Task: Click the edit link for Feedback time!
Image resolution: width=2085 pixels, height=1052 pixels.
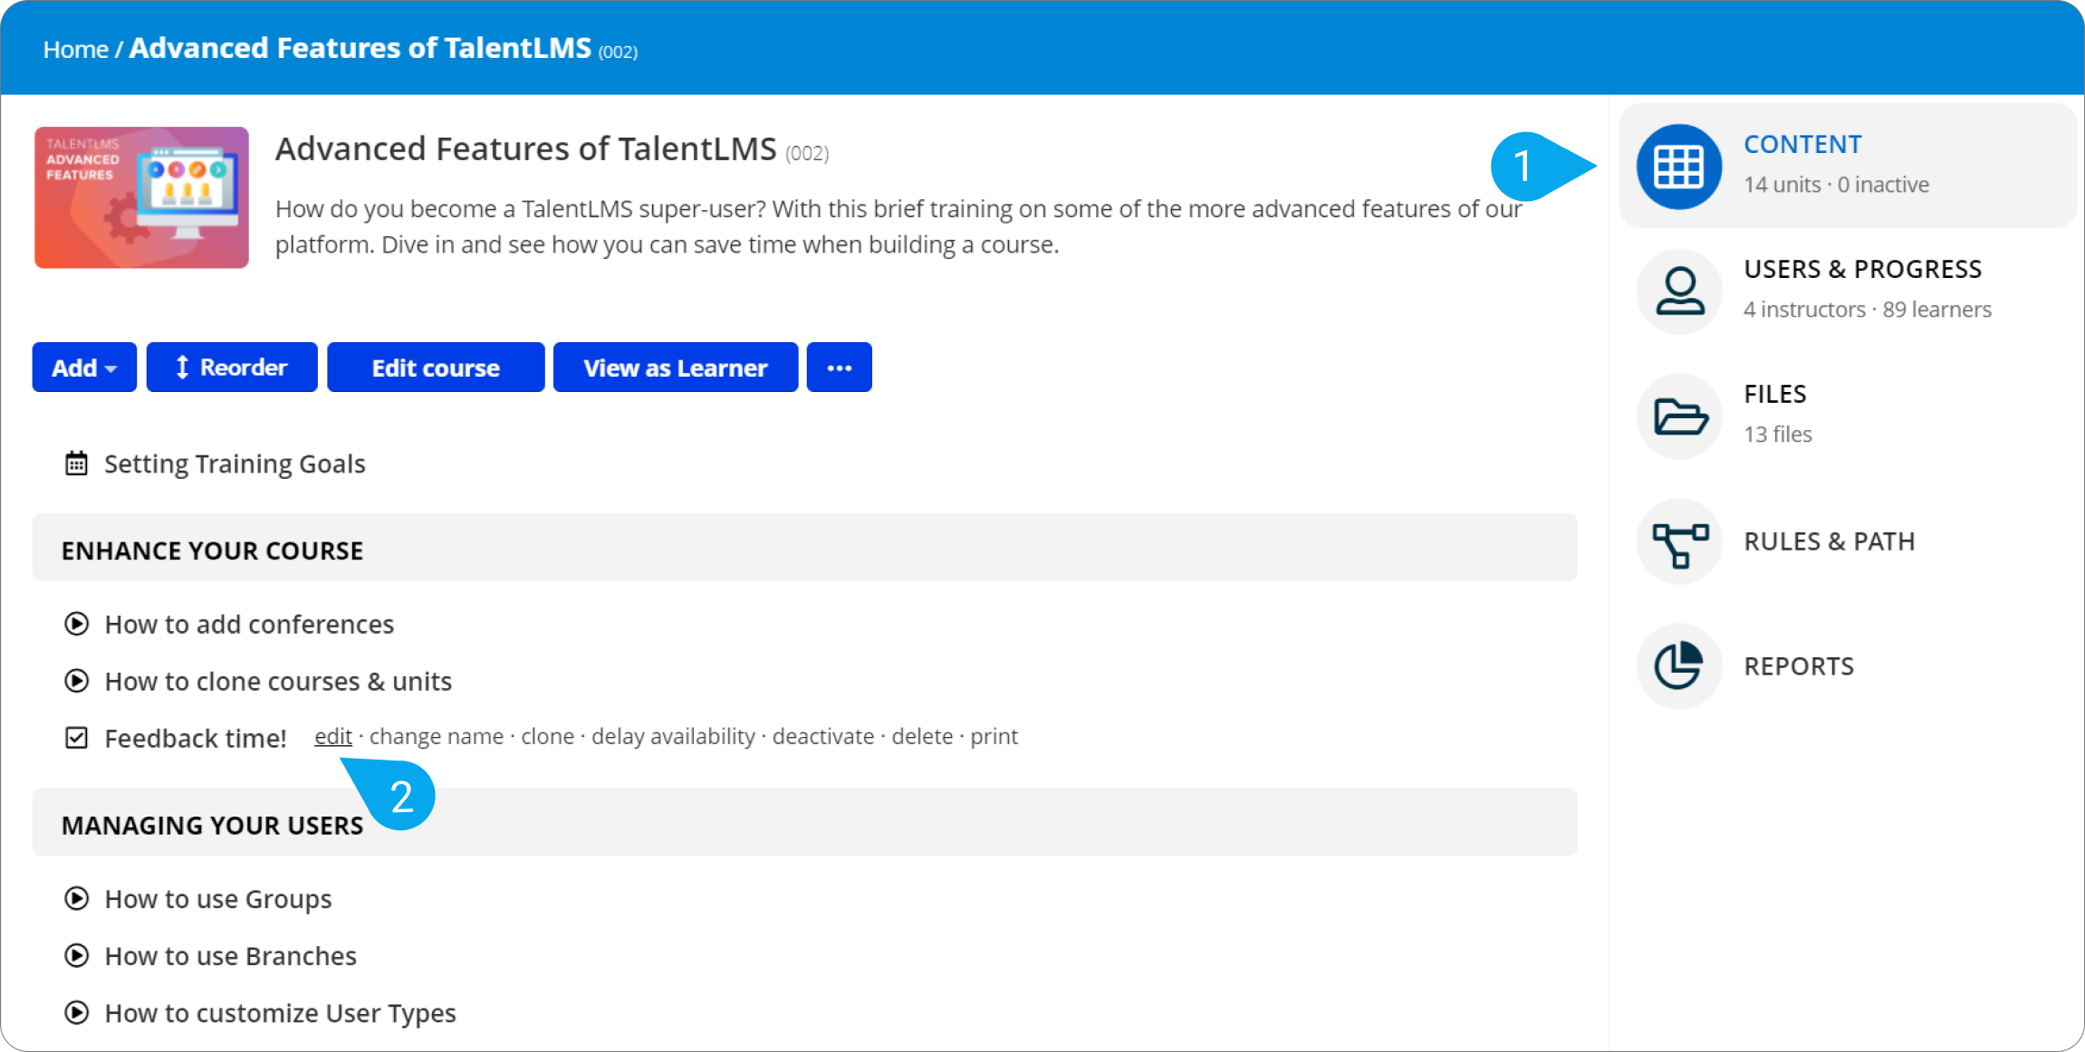Action: pos(332,737)
